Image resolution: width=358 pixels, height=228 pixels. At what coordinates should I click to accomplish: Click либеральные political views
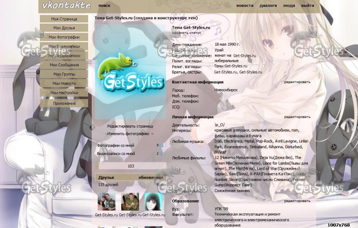tap(226, 61)
